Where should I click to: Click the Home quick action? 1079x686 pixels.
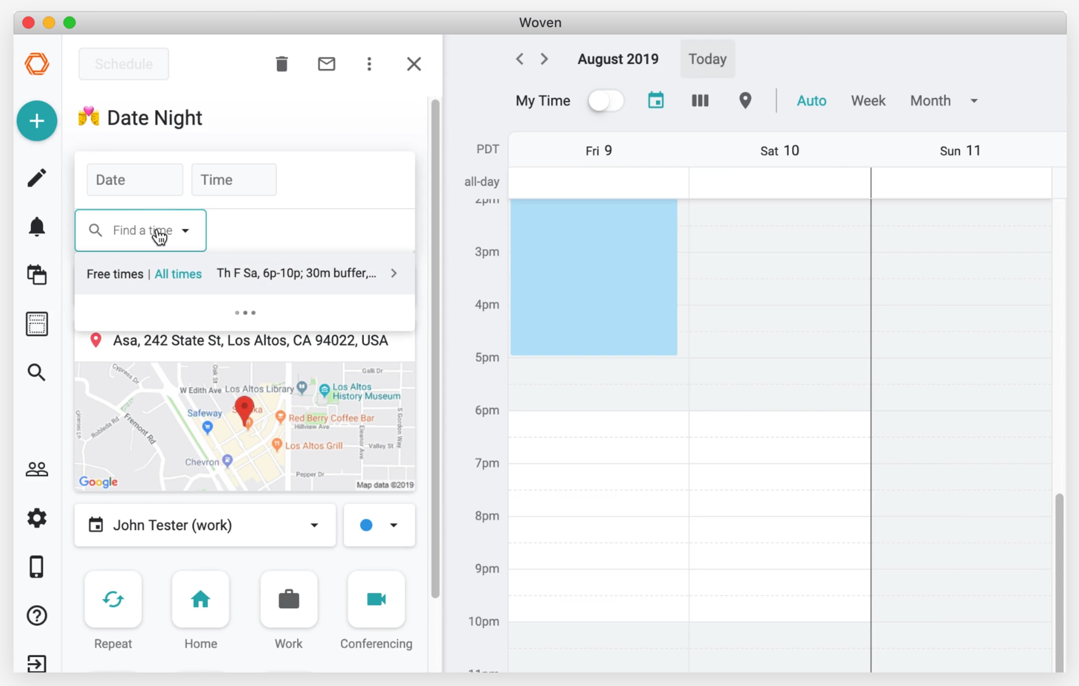[x=200, y=600]
